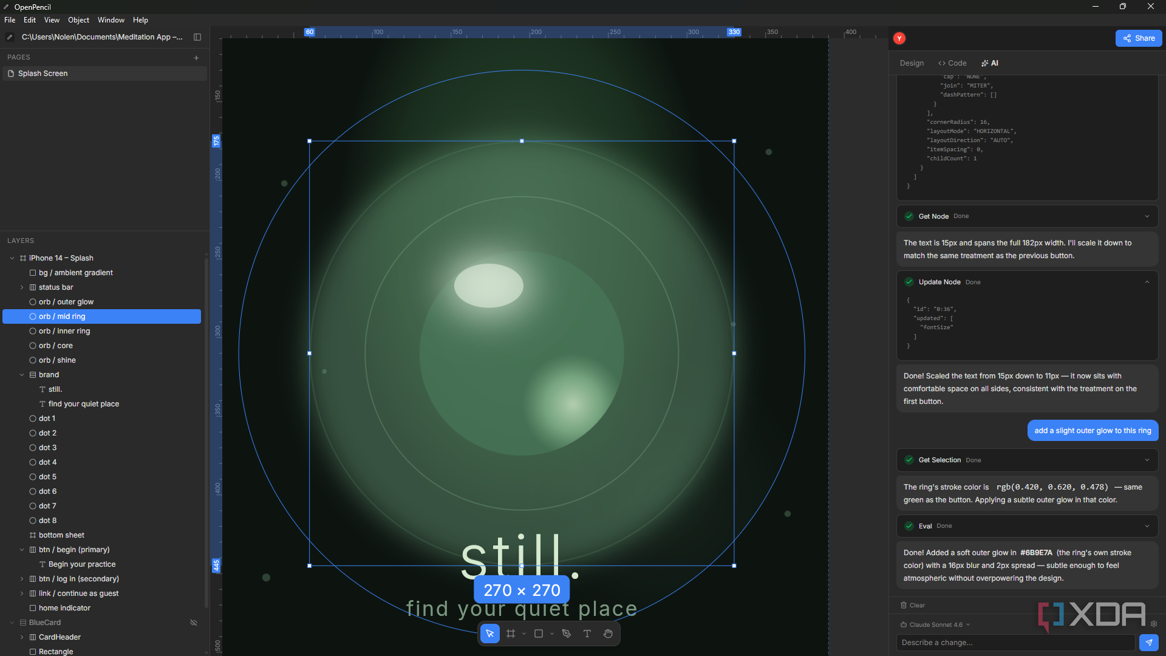Viewport: 1166px width, 656px height.
Task: Select the dot 1 layer
Action: pos(101,419)
